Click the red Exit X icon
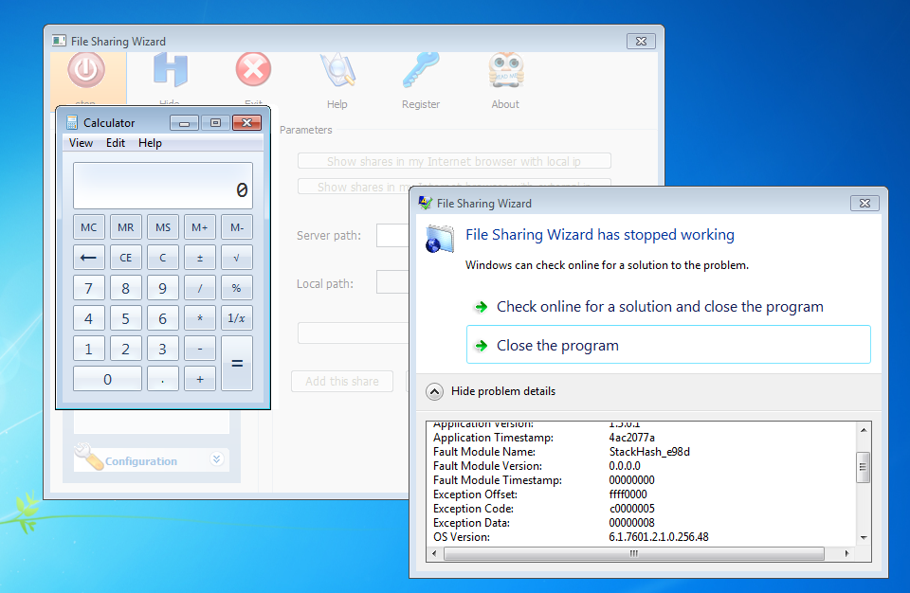Viewport: 910px width, 593px height. (253, 70)
